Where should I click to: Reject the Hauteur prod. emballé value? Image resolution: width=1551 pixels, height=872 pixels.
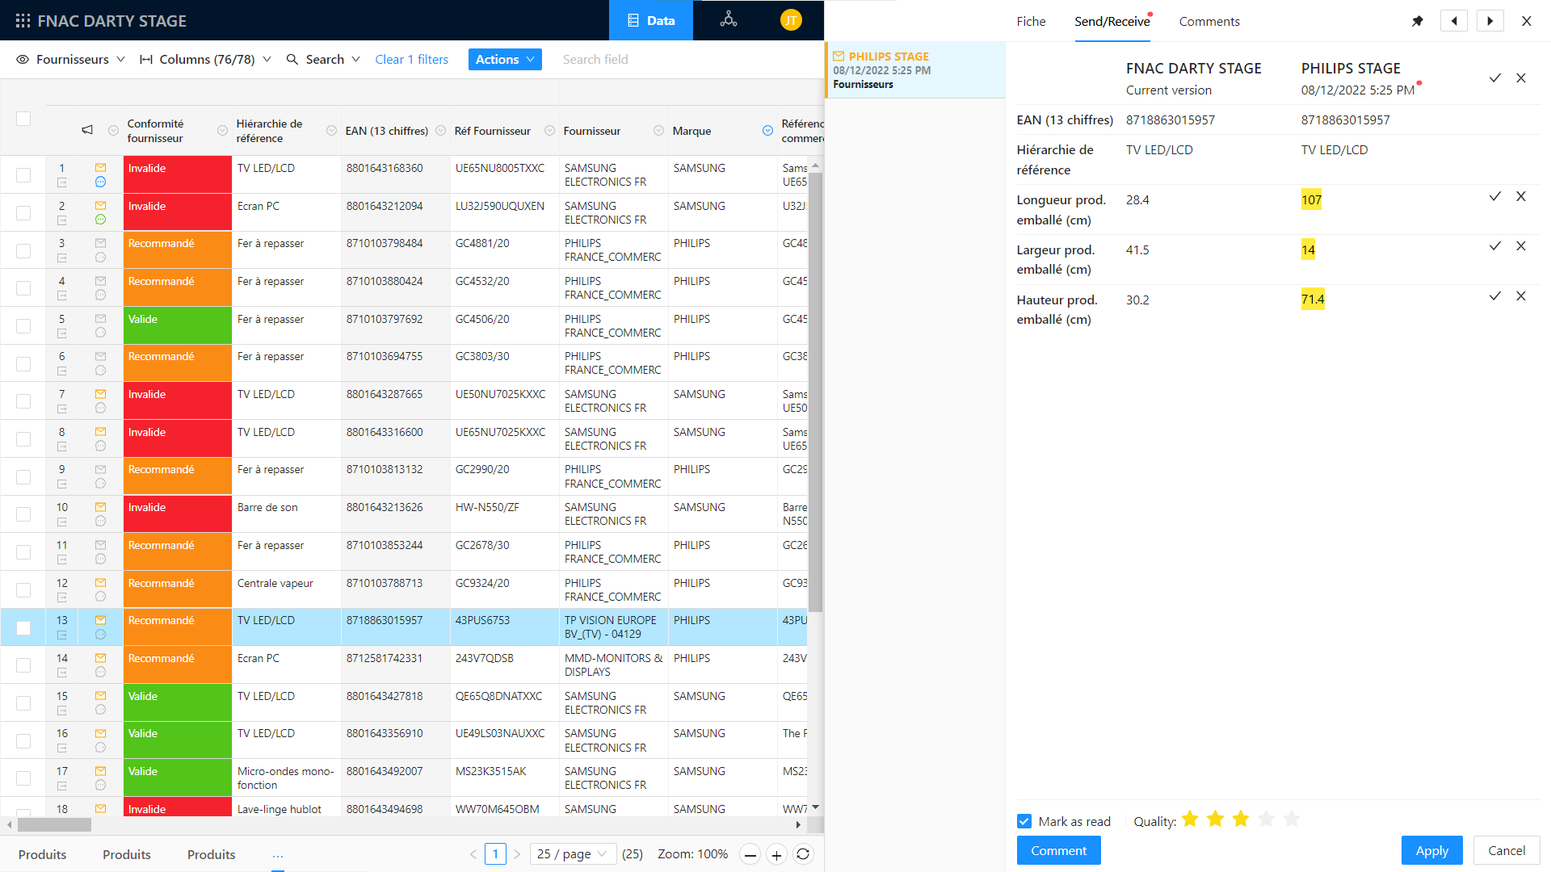tap(1520, 296)
